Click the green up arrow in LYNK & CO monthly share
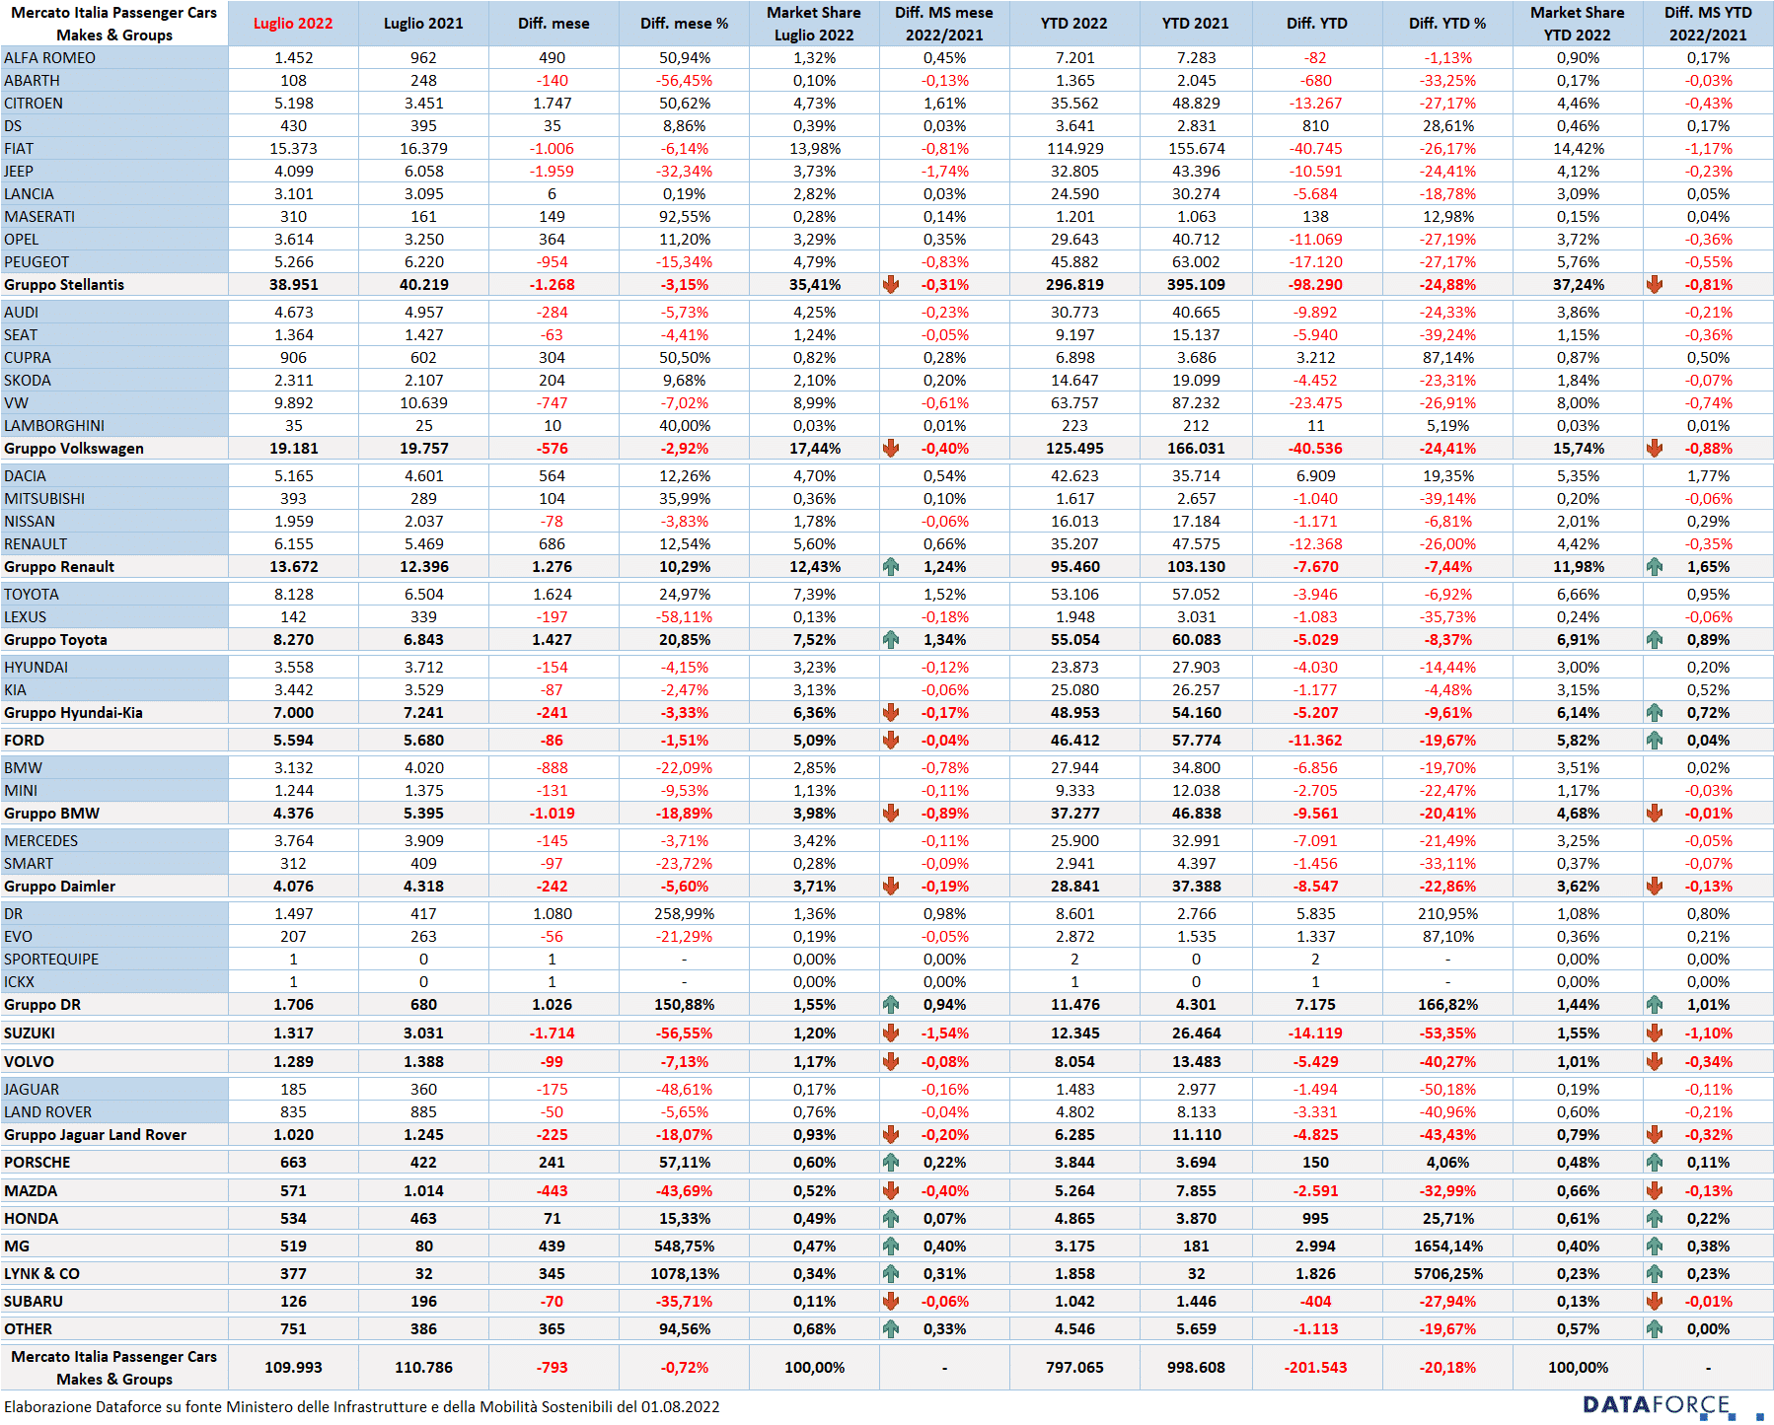Screen dimensions: 1774x1425 [x=891, y=1274]
